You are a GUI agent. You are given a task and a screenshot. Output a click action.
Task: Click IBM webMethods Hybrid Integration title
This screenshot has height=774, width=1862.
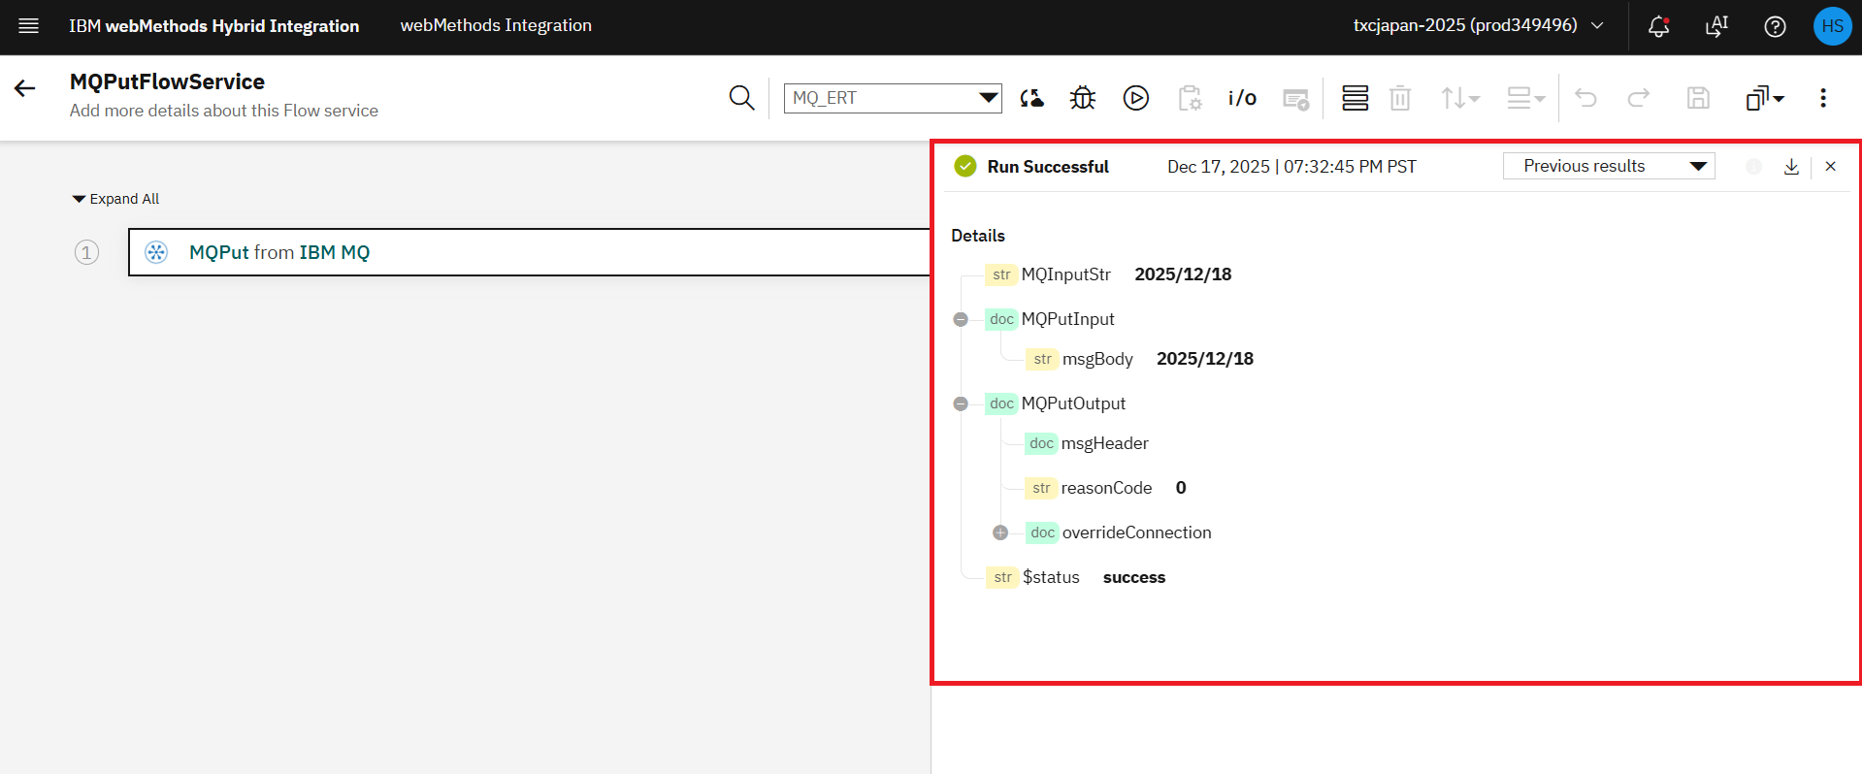[213, 26]
